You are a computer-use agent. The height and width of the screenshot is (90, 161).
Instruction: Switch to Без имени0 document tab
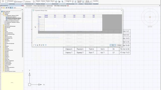point(29,6)
